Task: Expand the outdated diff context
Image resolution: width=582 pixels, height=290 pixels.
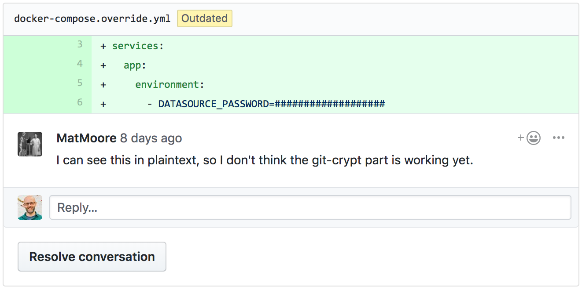Action: [204, 18]
